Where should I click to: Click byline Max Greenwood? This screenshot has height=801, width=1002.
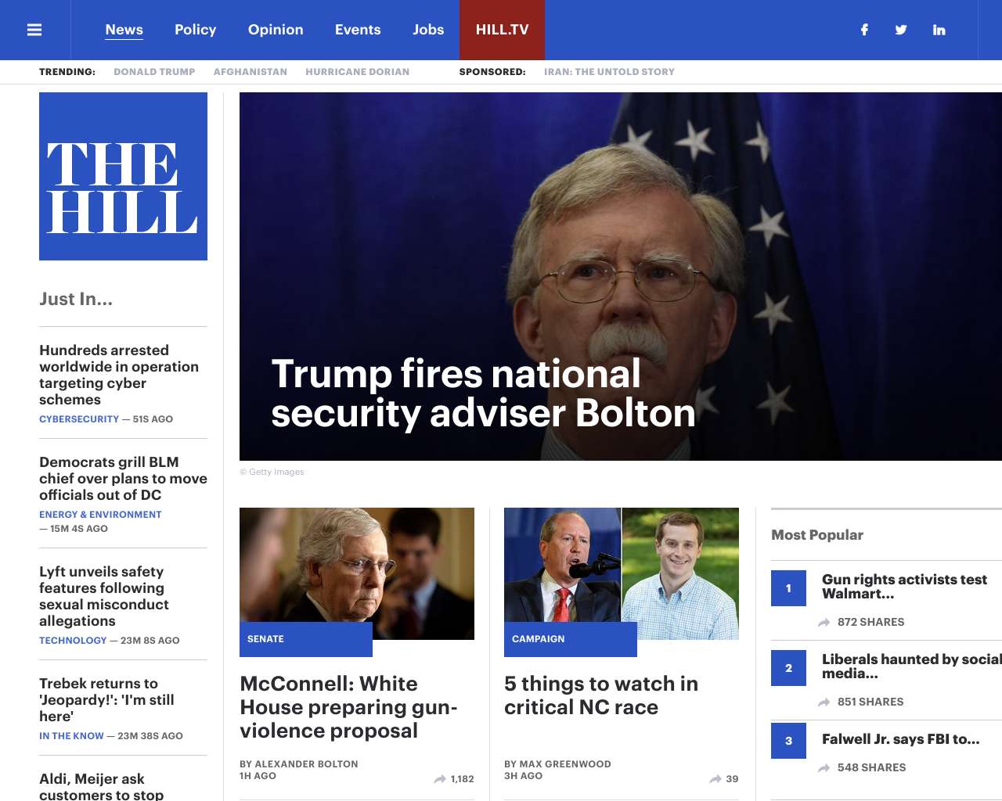565,764
